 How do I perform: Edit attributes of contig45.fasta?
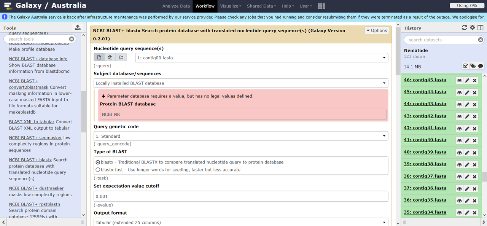click(x=467, y=81)
